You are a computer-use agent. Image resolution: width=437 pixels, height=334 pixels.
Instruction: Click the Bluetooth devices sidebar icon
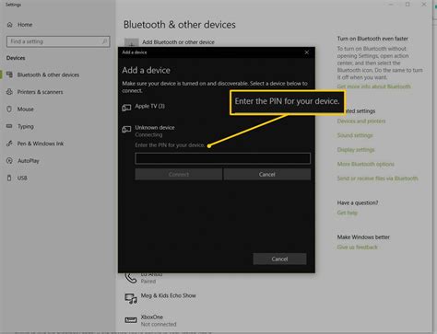coord(9,75)
